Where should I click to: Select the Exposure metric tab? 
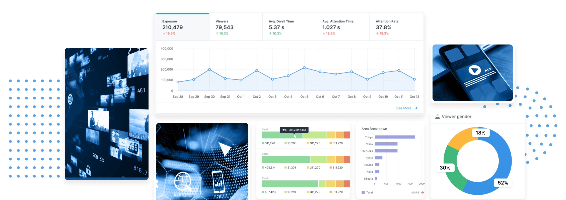(x=183, y=27)
